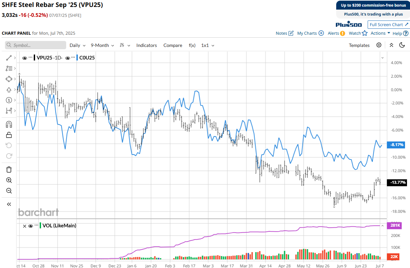Toggle VOL indicator visibility eye
410x268 pixels.
pyautogui.click(x=30, y=226)
